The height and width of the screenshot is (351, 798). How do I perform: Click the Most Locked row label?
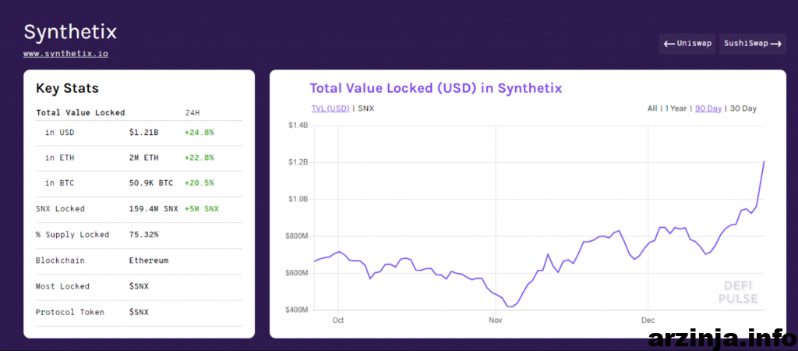[x=62, y=286]
